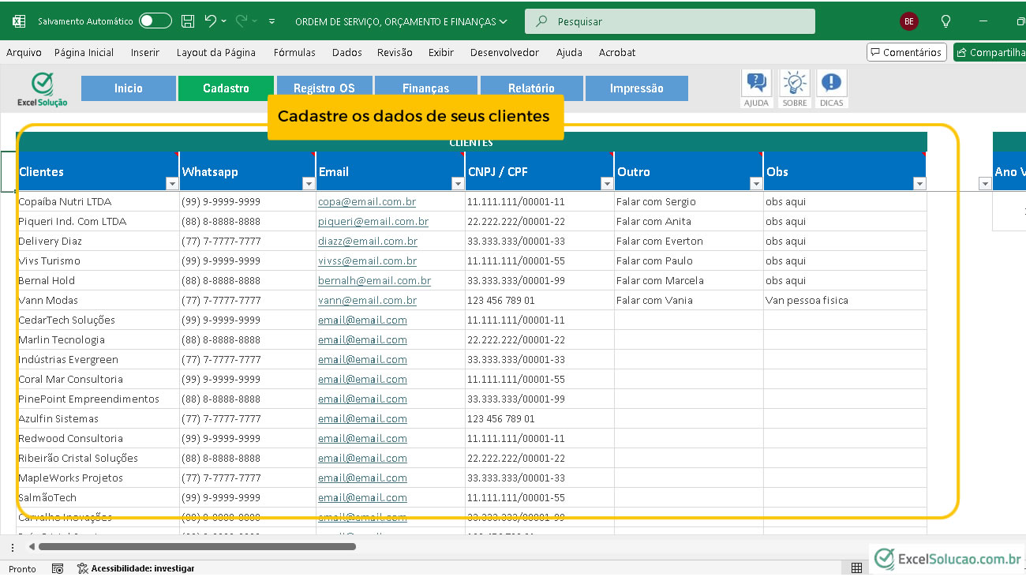Image resolution: width=1026 pixels, height=577 pixels.
Task: Select the Copaíba Nutri LTDA cell
Action: 98,201
